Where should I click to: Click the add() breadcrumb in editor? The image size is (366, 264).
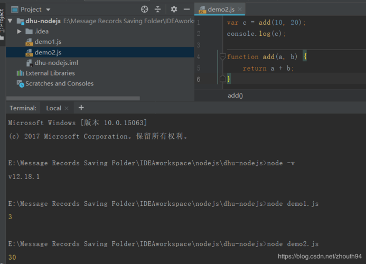point(235,96)
